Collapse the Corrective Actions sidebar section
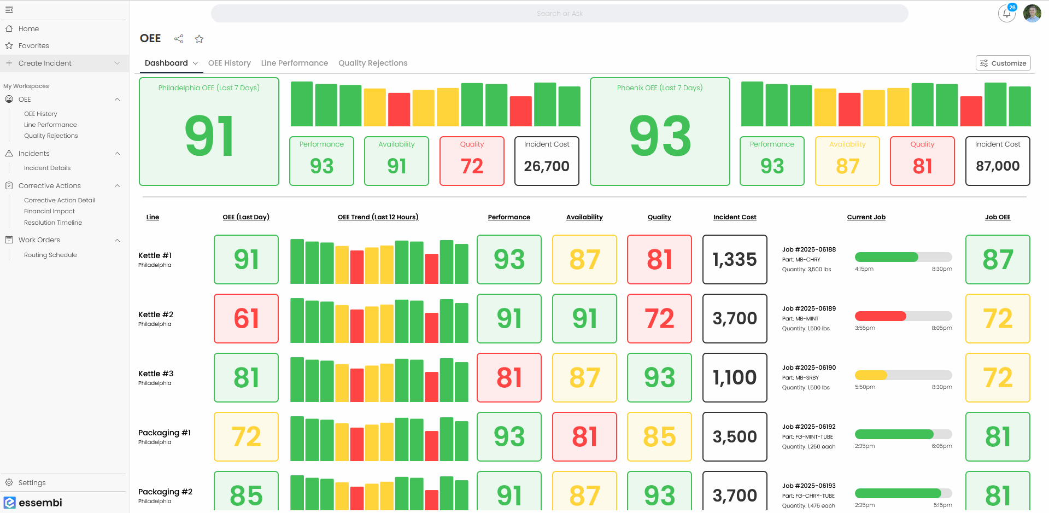Viewport: 1049px width, 513px height. point(116,185)
